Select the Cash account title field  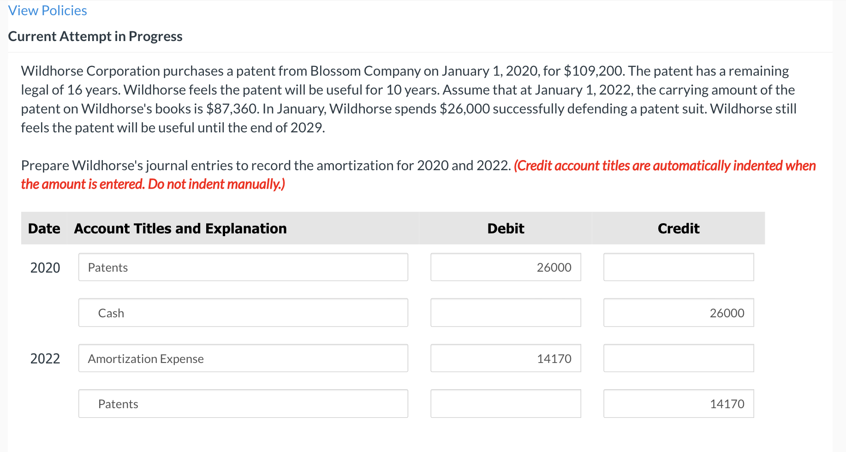coord(243,312)
